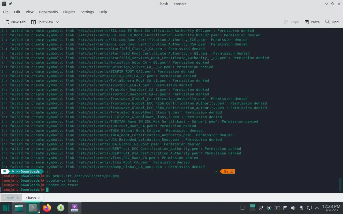Click the line mentioning TWCA_Global_Root_CA.pem
343x214 pixels.
(102, 131)
